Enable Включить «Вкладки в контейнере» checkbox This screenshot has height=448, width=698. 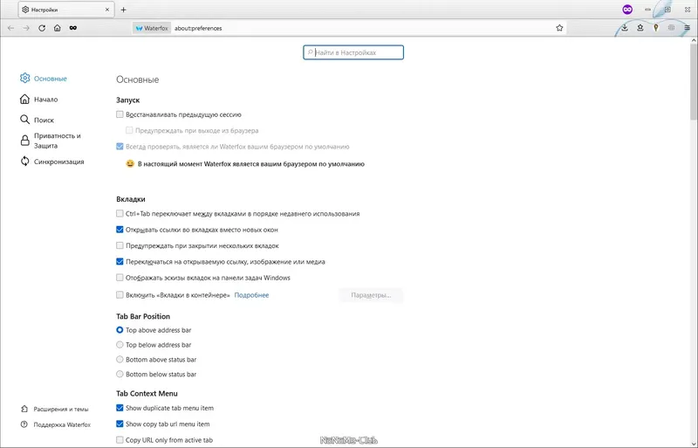click(x=120, y=294)
